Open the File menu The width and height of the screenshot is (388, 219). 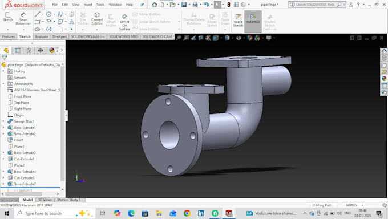[x=55, y=5]
